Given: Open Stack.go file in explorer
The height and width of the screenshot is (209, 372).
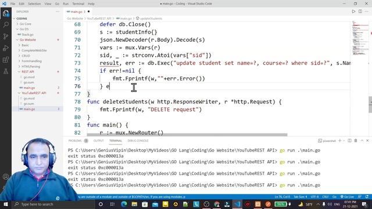Looking at the screenshot, I should point(27,35).
